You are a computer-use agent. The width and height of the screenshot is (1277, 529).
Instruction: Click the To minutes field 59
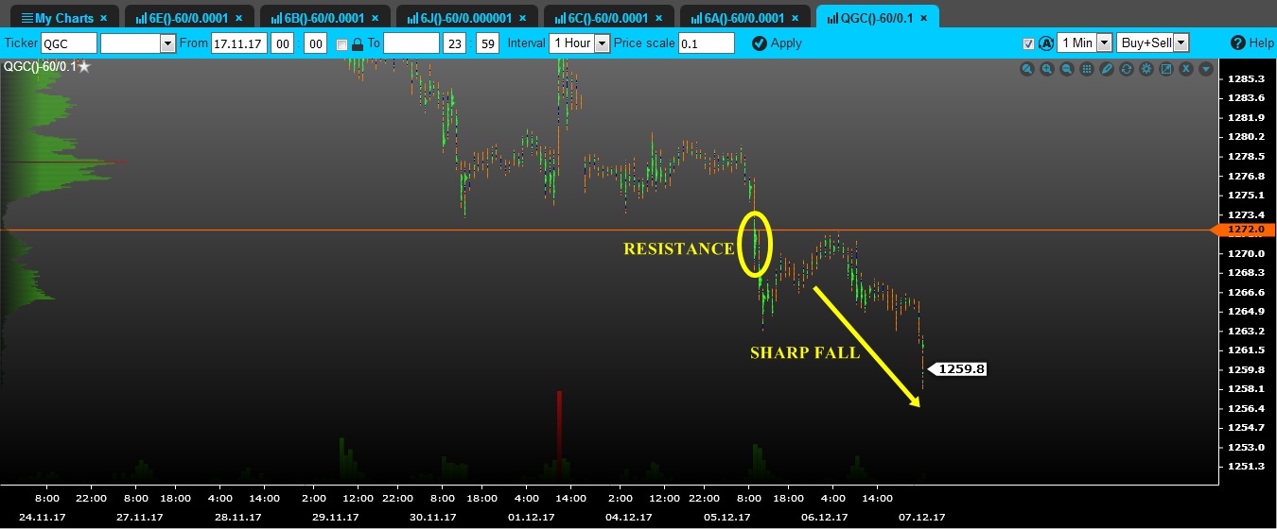(487, 43)
